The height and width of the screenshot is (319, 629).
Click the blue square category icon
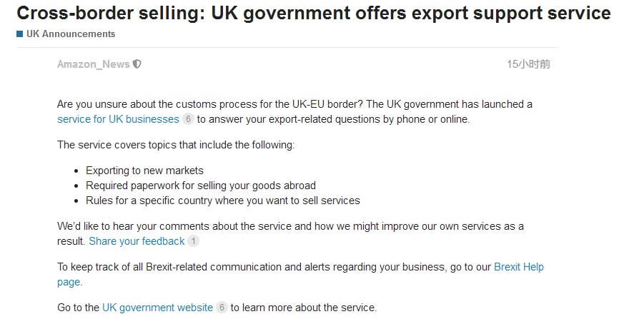point(20,34)
